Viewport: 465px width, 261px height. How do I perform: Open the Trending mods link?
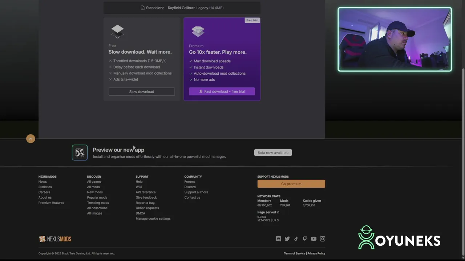98,203
